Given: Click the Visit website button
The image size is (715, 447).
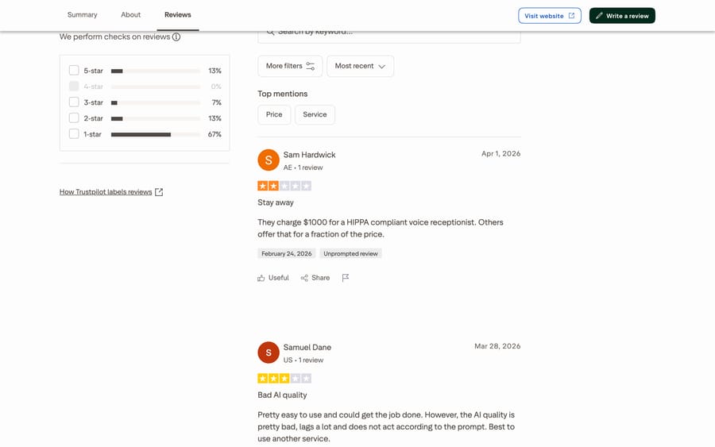Looking at the screenshot, I should coord(550,16).
